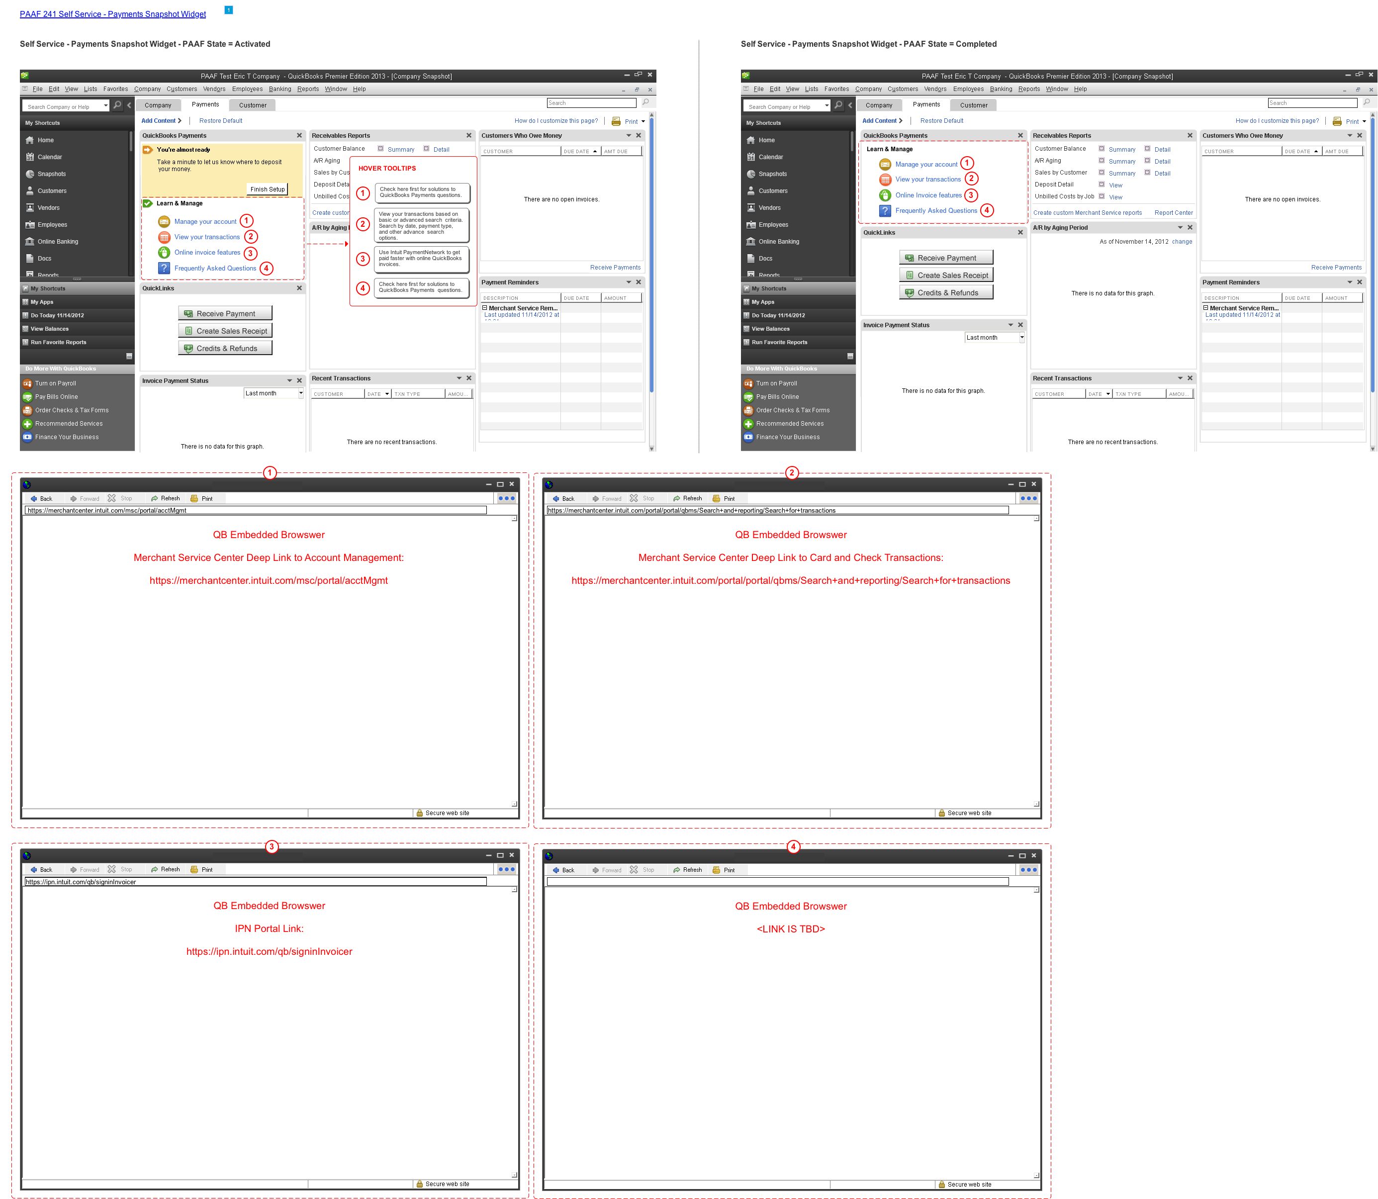Click search magnifier icon in left window sidebar
This screenshot has height=1199, width=1378.
[x=117, y=105]
